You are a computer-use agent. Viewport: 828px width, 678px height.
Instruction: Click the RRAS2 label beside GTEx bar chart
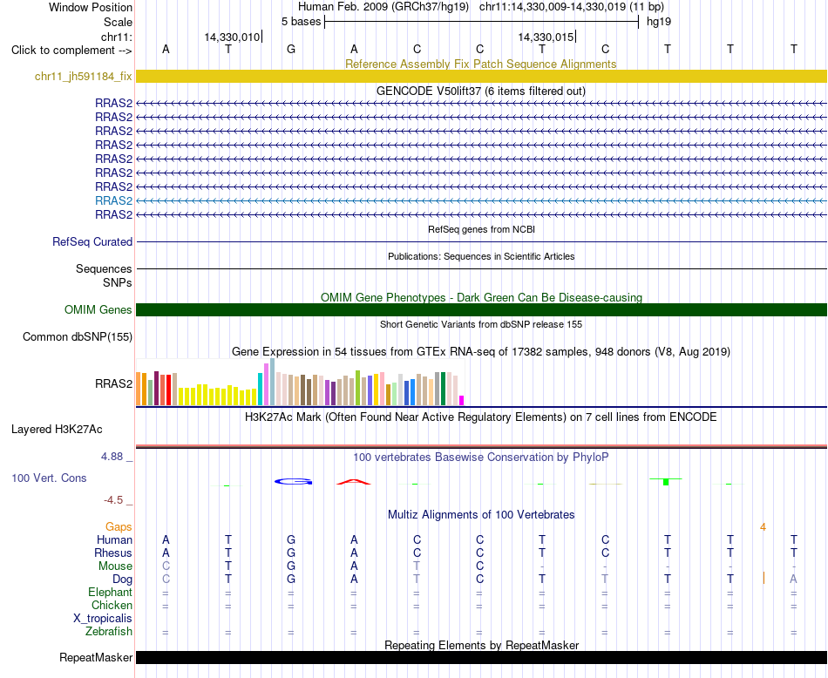click(x=113, y=384)
